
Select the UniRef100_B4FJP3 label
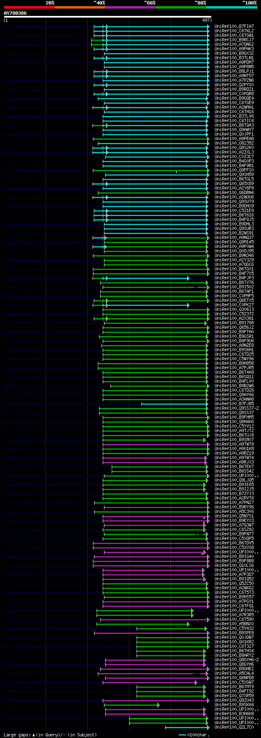pyautogui.click(x=234, y=278)
